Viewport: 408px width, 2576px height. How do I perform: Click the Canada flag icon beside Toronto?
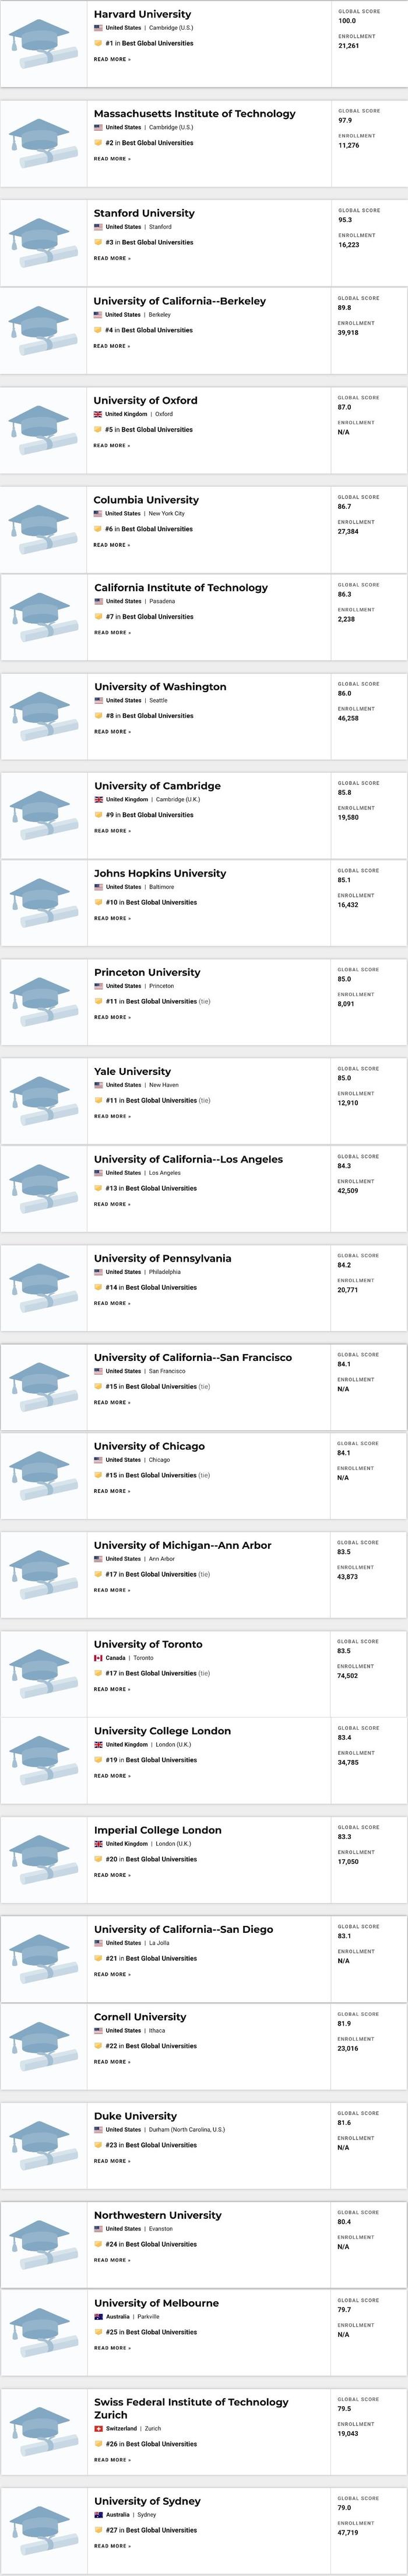(98, 1658)
